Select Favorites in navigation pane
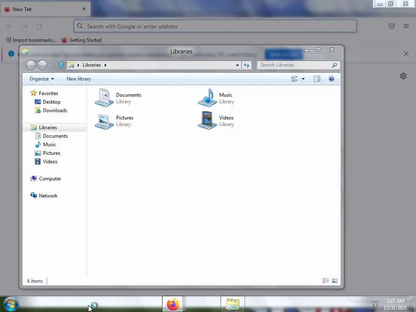 point(49,93)
